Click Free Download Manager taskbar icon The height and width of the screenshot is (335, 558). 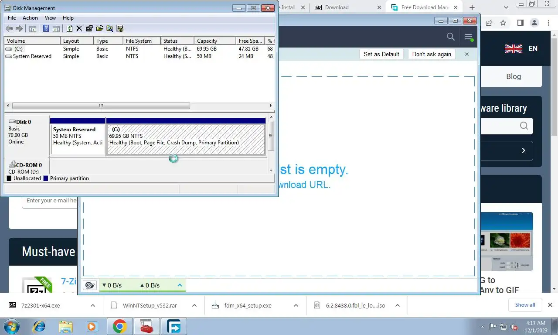[x=174, y=326]
